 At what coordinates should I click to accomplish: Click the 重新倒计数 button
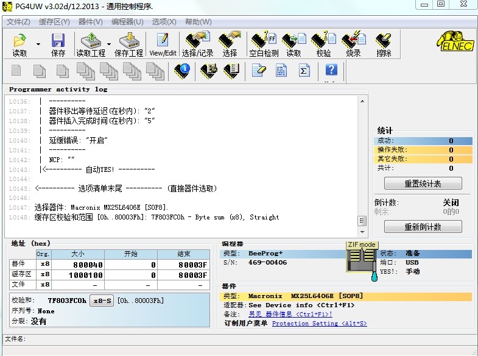[423, 227]
